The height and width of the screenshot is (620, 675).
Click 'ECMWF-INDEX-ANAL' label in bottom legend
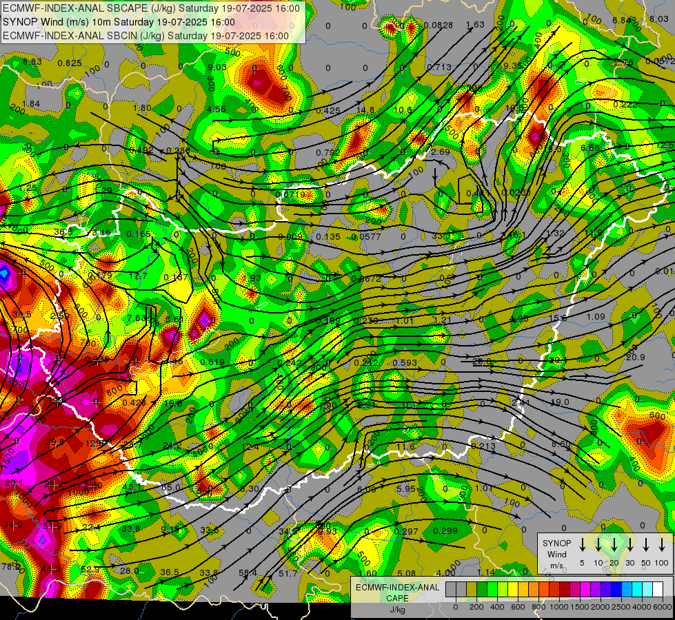(x=397, y=588)
